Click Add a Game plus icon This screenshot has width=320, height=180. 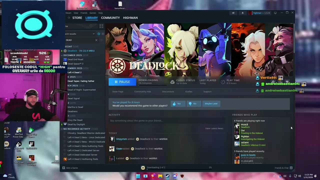pyautogui.click(x=63, y=168)
